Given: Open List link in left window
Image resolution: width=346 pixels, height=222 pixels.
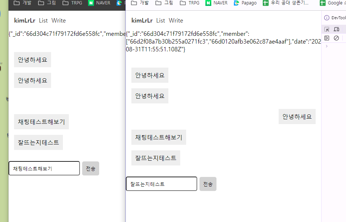Looking at the screenshot, I should (43, 20).
